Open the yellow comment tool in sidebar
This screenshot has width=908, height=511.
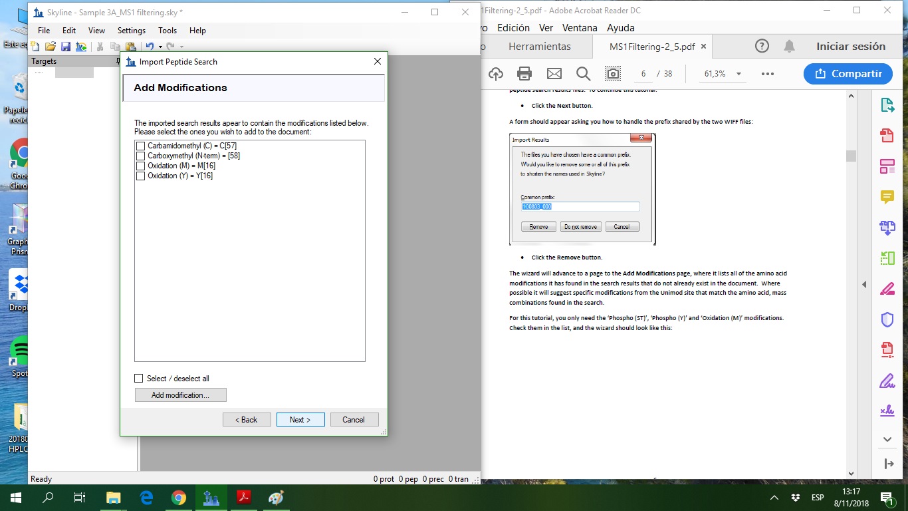pyautogui.click(x=887, y=196)
